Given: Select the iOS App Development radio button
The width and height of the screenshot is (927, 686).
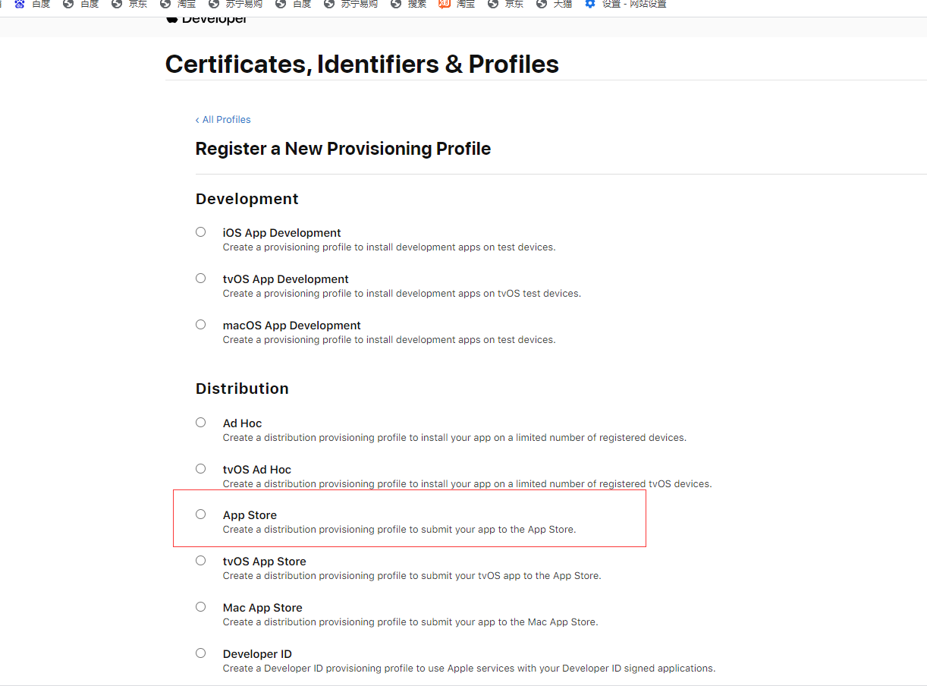Looking at the screenshot, I should [200, 232].
